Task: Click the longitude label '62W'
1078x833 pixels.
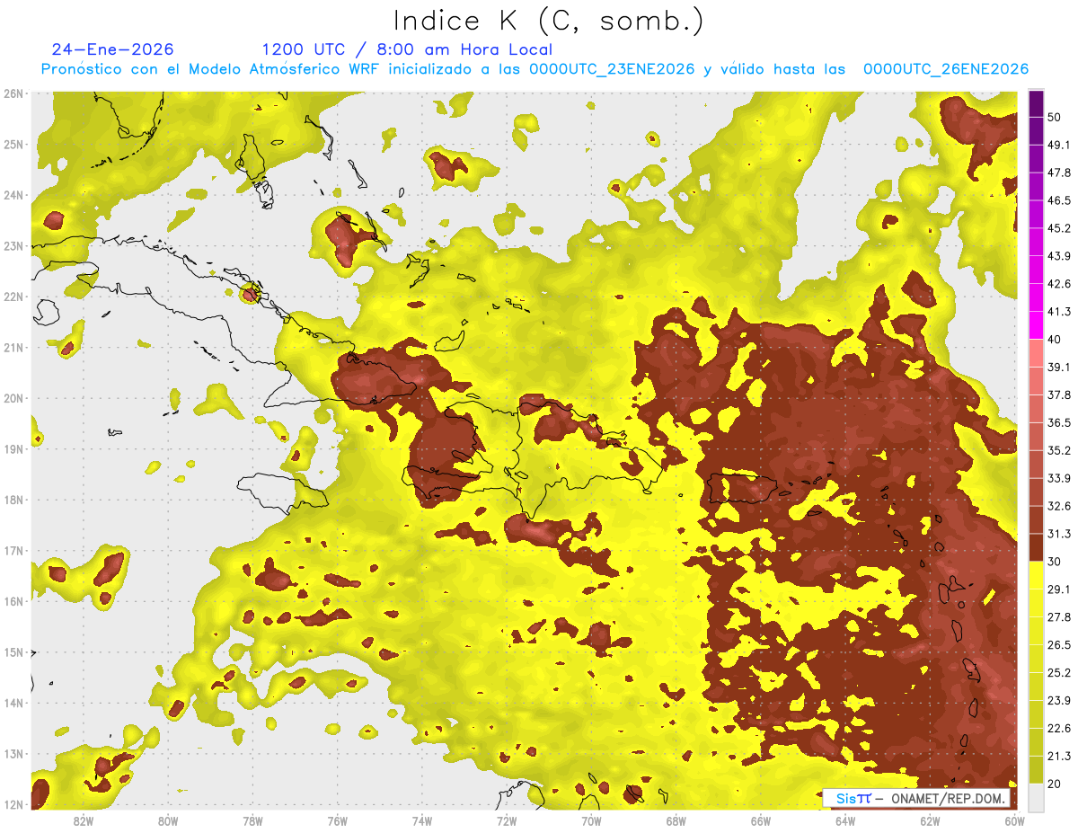Action: click(x=930, y=821)
